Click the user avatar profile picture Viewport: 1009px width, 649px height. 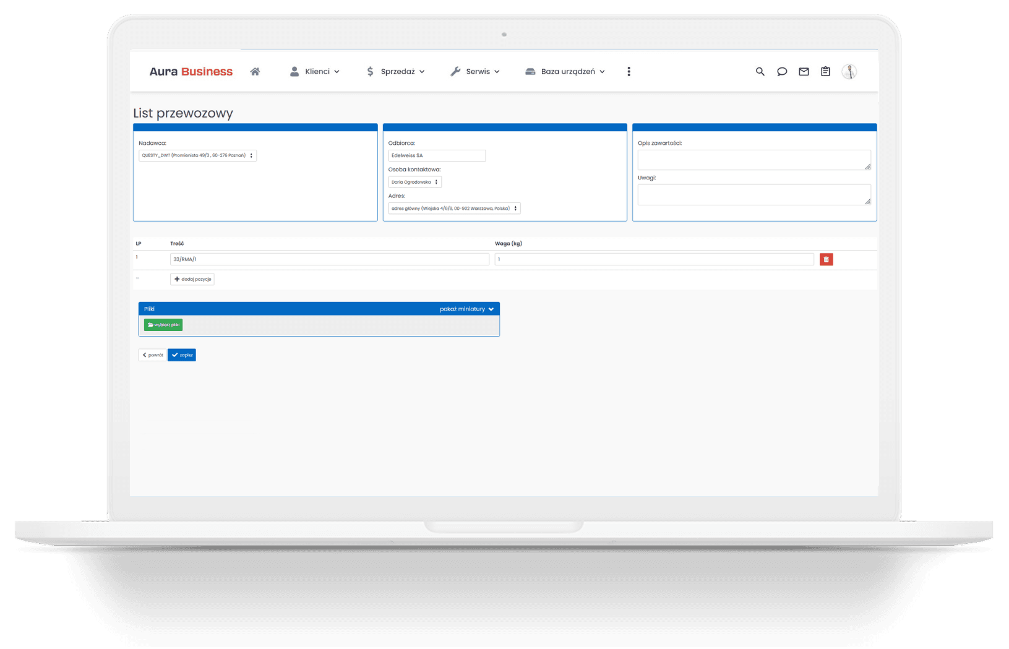[849, 72]
